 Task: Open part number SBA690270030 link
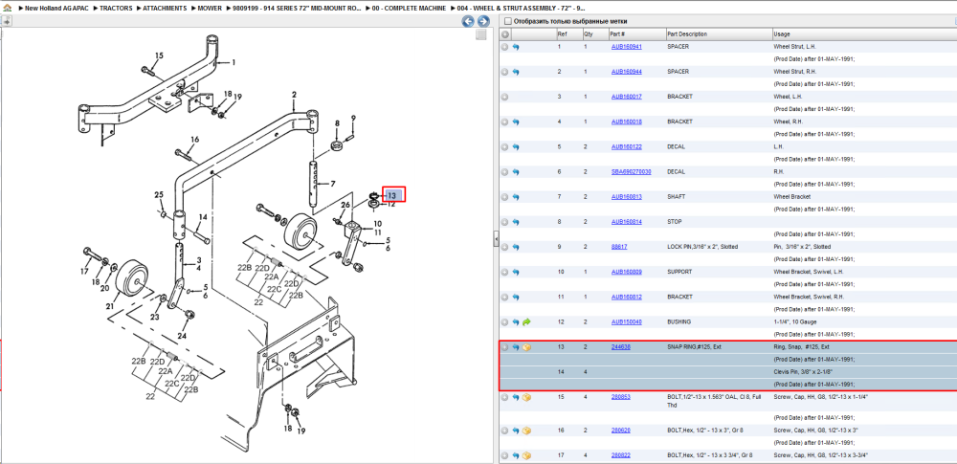tap(631, 172)
